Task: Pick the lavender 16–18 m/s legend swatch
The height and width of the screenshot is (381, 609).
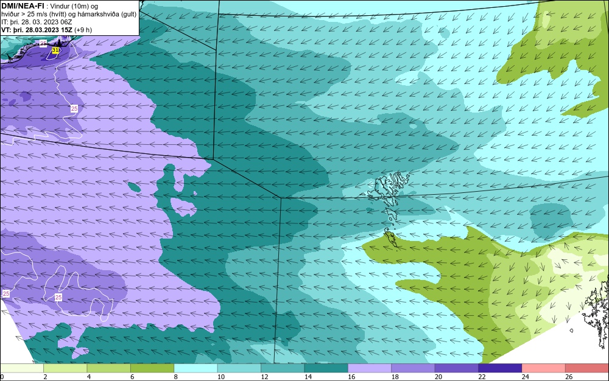Action: [x=370, y=368]
